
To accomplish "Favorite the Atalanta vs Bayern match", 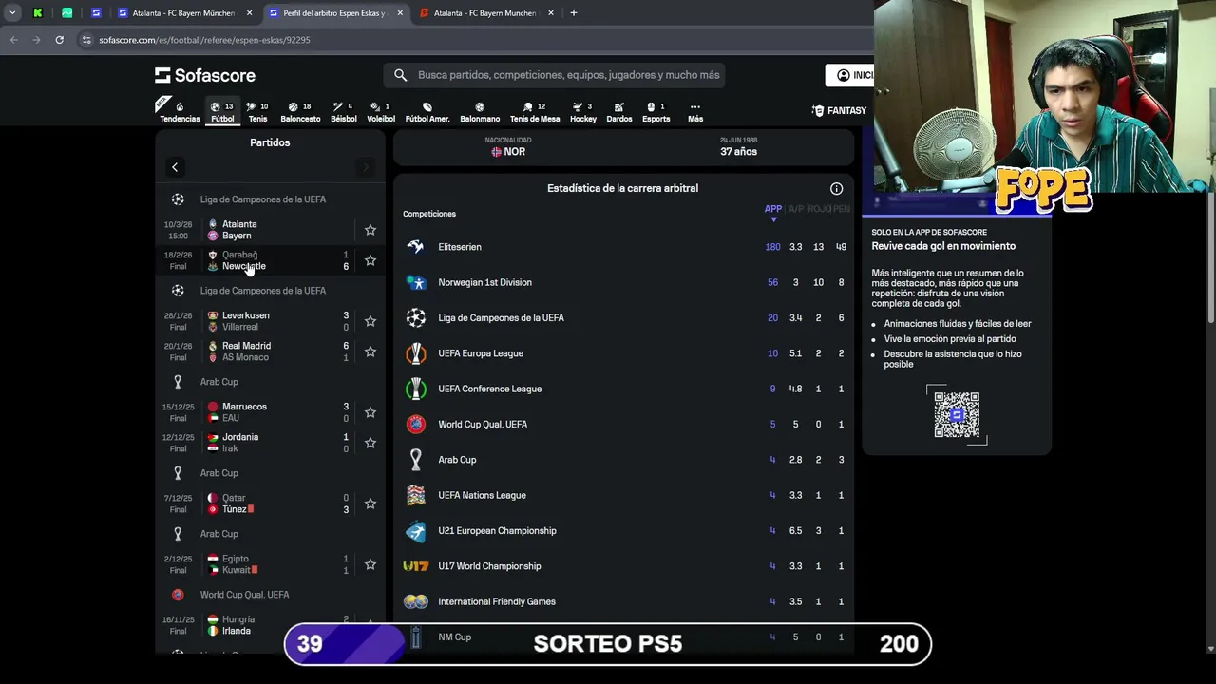I will [370, 230].
